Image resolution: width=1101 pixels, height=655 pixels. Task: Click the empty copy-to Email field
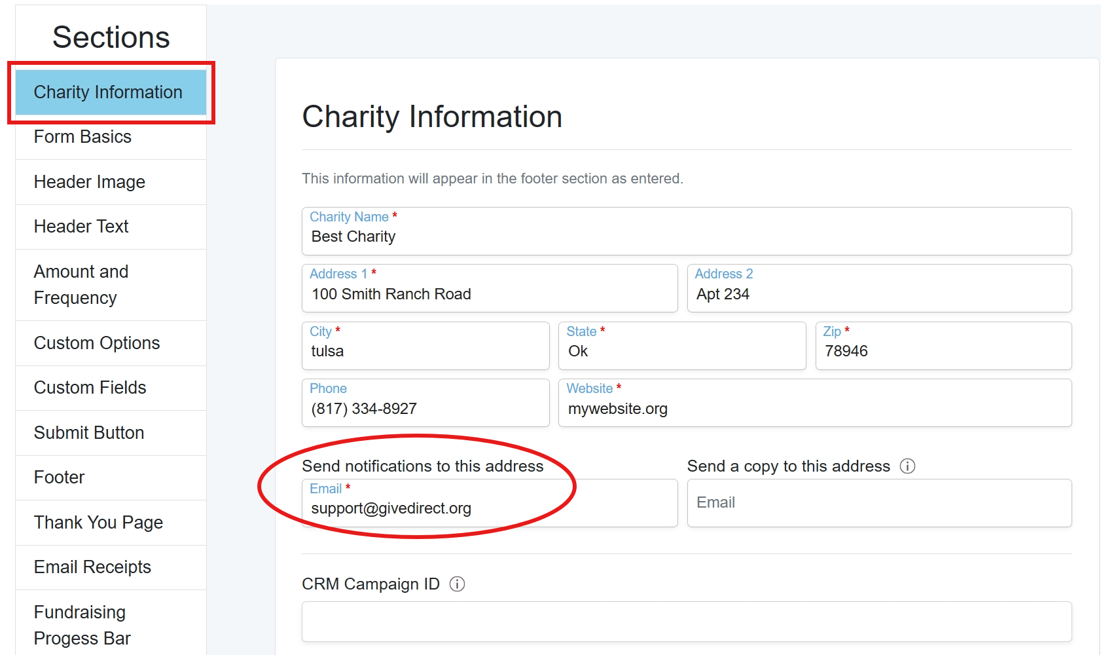coord(879,503)
